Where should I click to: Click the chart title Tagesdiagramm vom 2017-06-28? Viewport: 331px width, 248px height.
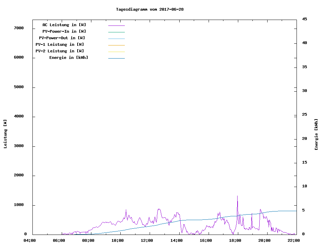point(150,9)
